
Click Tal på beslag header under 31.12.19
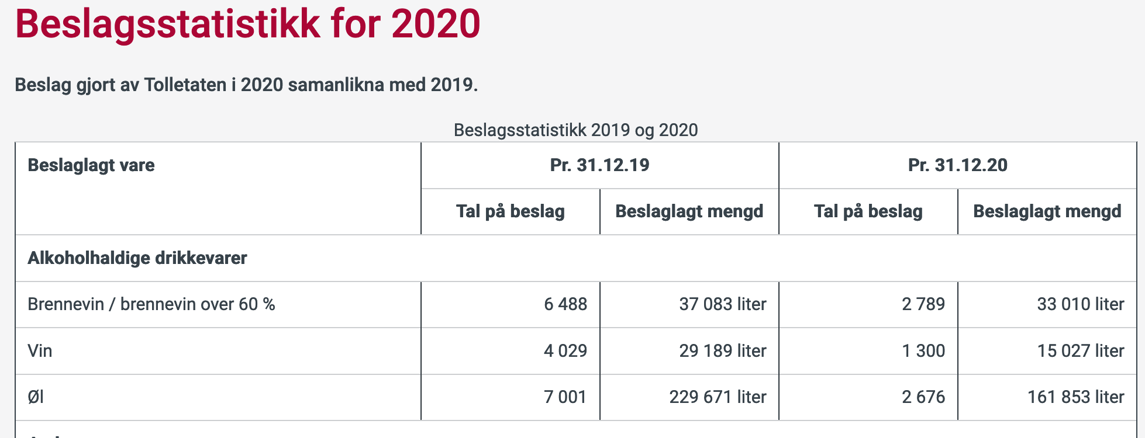(511, 211)
